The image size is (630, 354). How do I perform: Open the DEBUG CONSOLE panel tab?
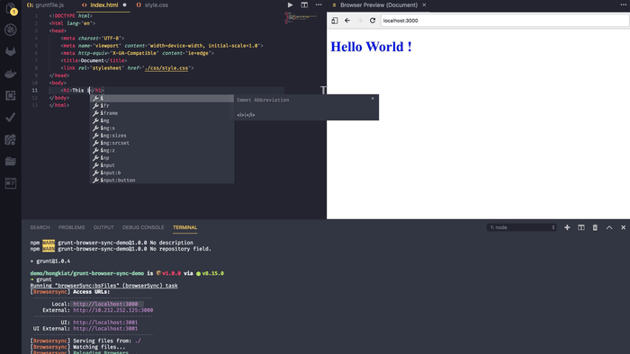(143, 227)
